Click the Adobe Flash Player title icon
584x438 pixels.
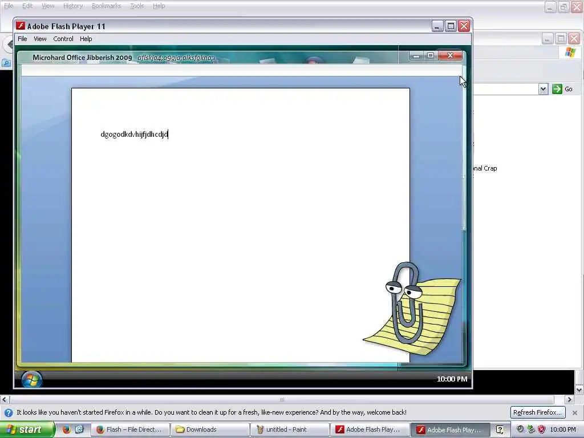21,26
